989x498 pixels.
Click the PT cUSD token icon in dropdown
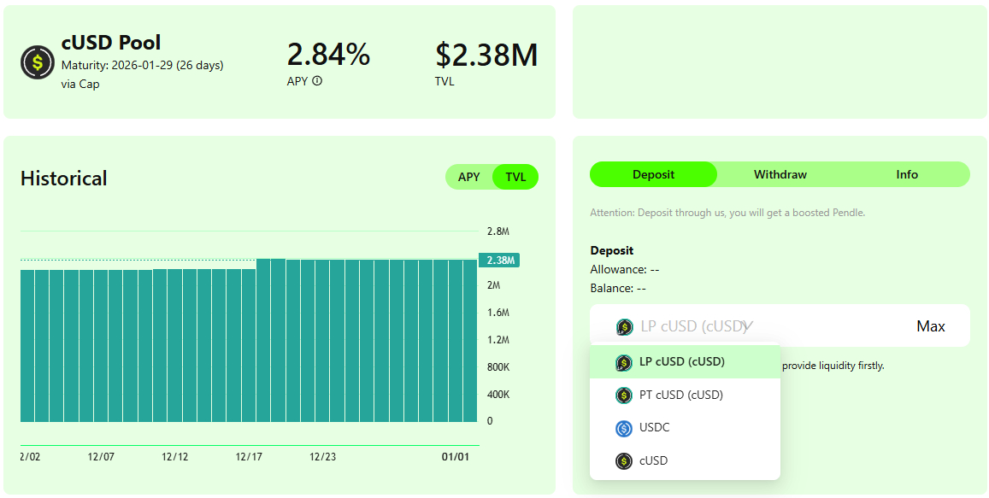[x=624, y=395]
